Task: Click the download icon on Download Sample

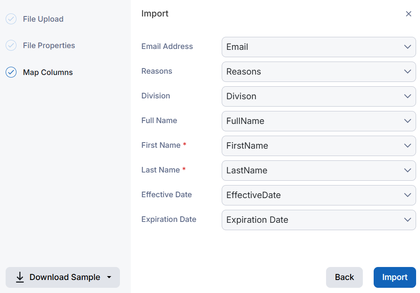Action: click(x=19, y=277)
